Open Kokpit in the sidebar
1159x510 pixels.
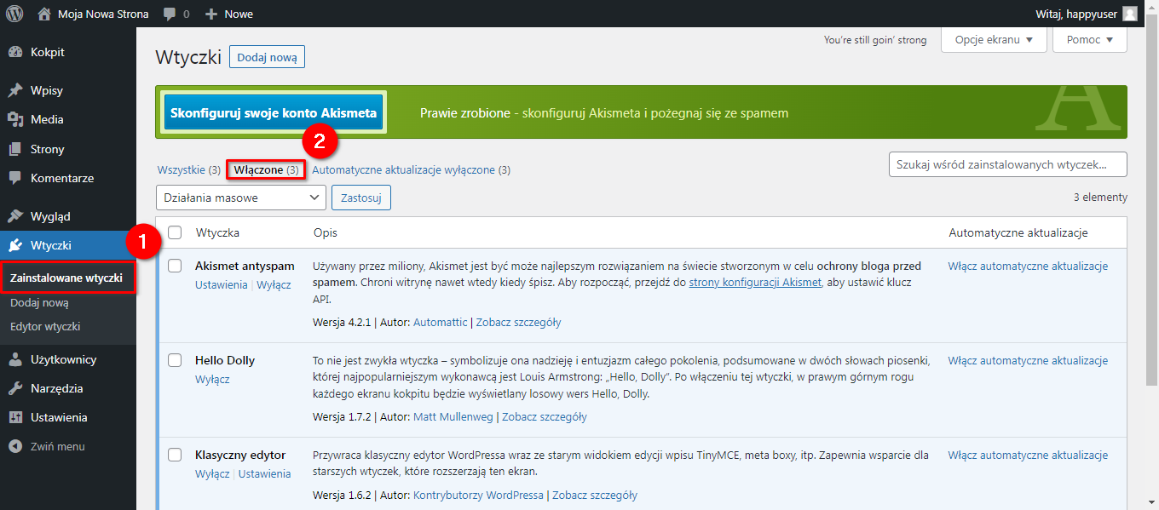[68, 52]
